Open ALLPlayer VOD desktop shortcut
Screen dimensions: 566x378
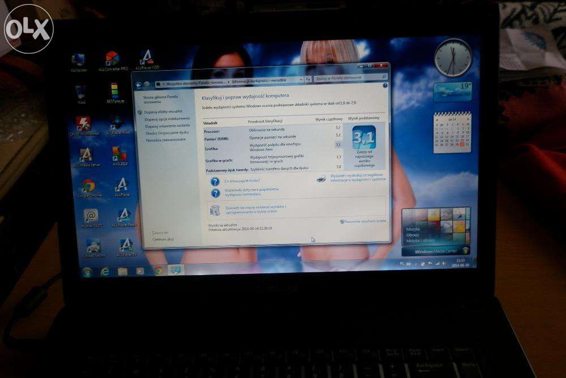[147, 59]
